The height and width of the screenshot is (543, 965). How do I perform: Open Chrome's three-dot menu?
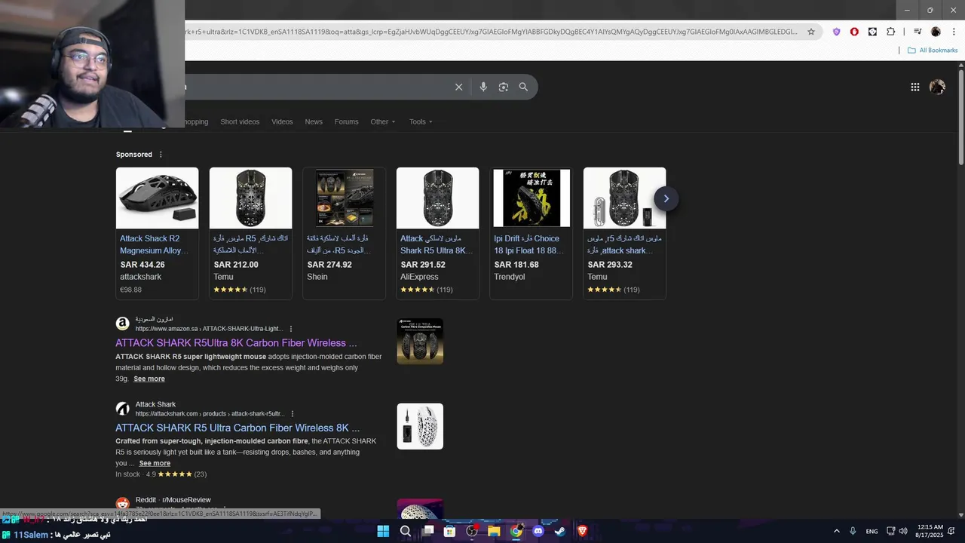click(x=952, y=32)
